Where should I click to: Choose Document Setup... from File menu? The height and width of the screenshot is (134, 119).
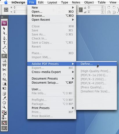[x=52, y=83]
